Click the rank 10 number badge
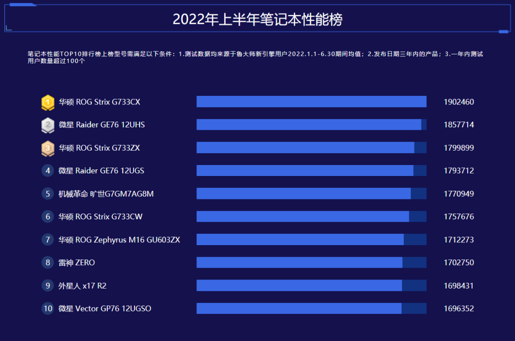Screen dimensions: 515x341 48,309
